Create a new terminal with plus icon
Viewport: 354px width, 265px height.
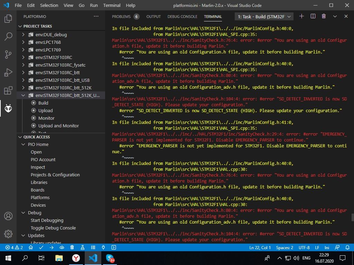(301, 16)
